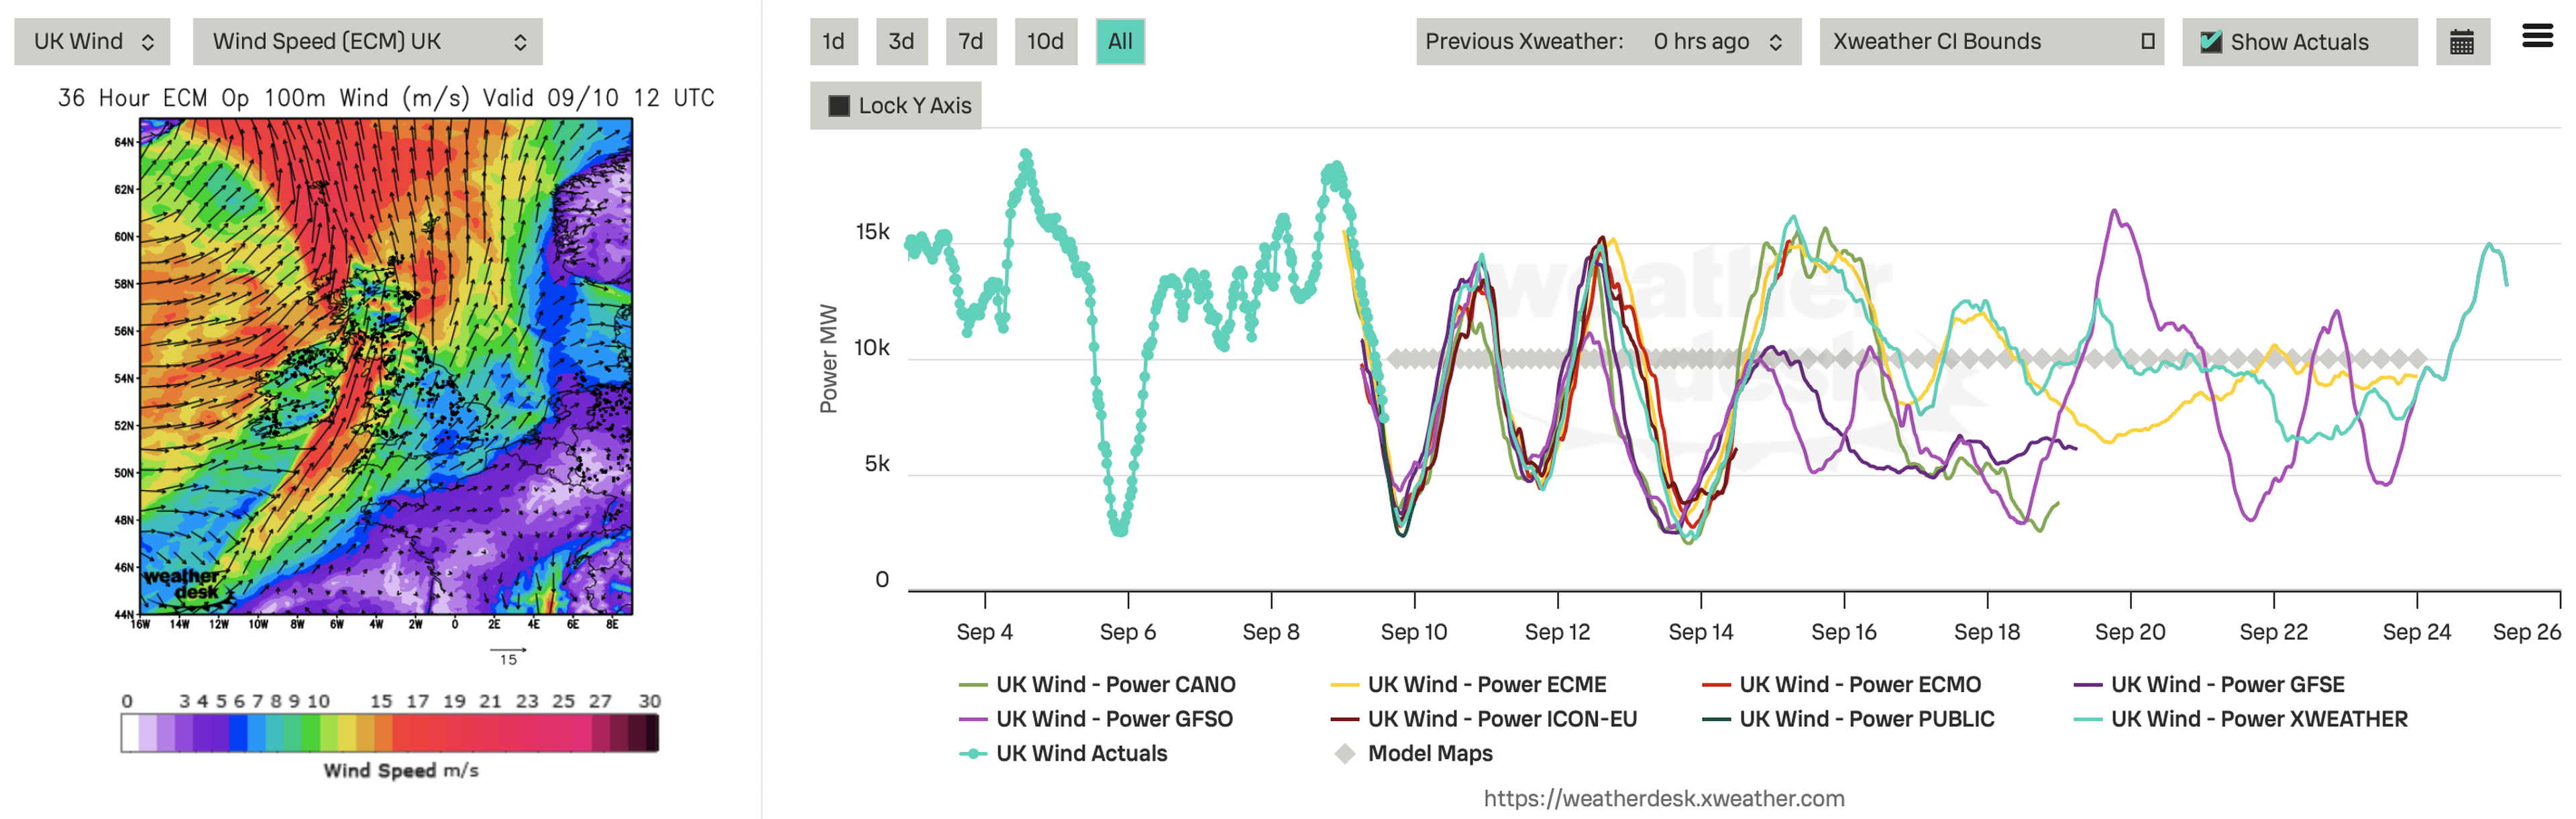This screenshot has height=819, width=2576.
Task: Toggle UK Wind - Power GFSO legend series
Action: point(1096,719)
